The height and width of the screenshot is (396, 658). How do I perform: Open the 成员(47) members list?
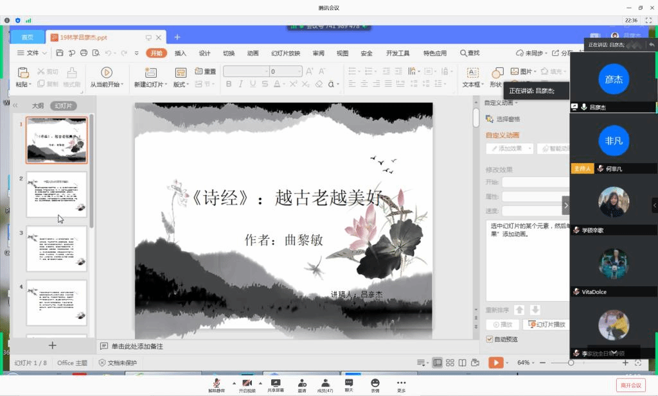pyautogui.click(x=326, y=383)
